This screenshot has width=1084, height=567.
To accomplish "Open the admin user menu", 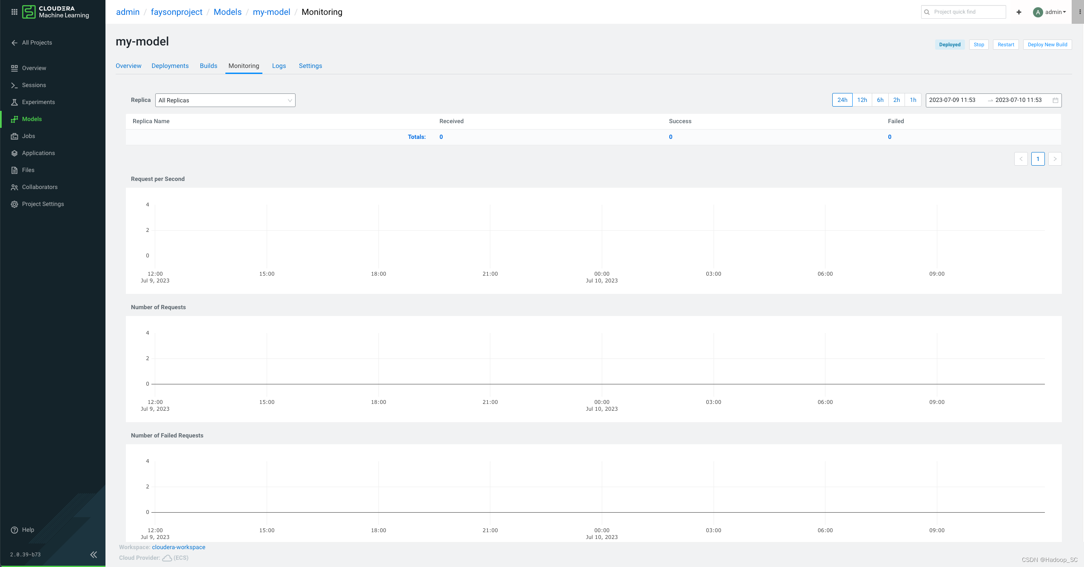I will (x=1050, y=12).
